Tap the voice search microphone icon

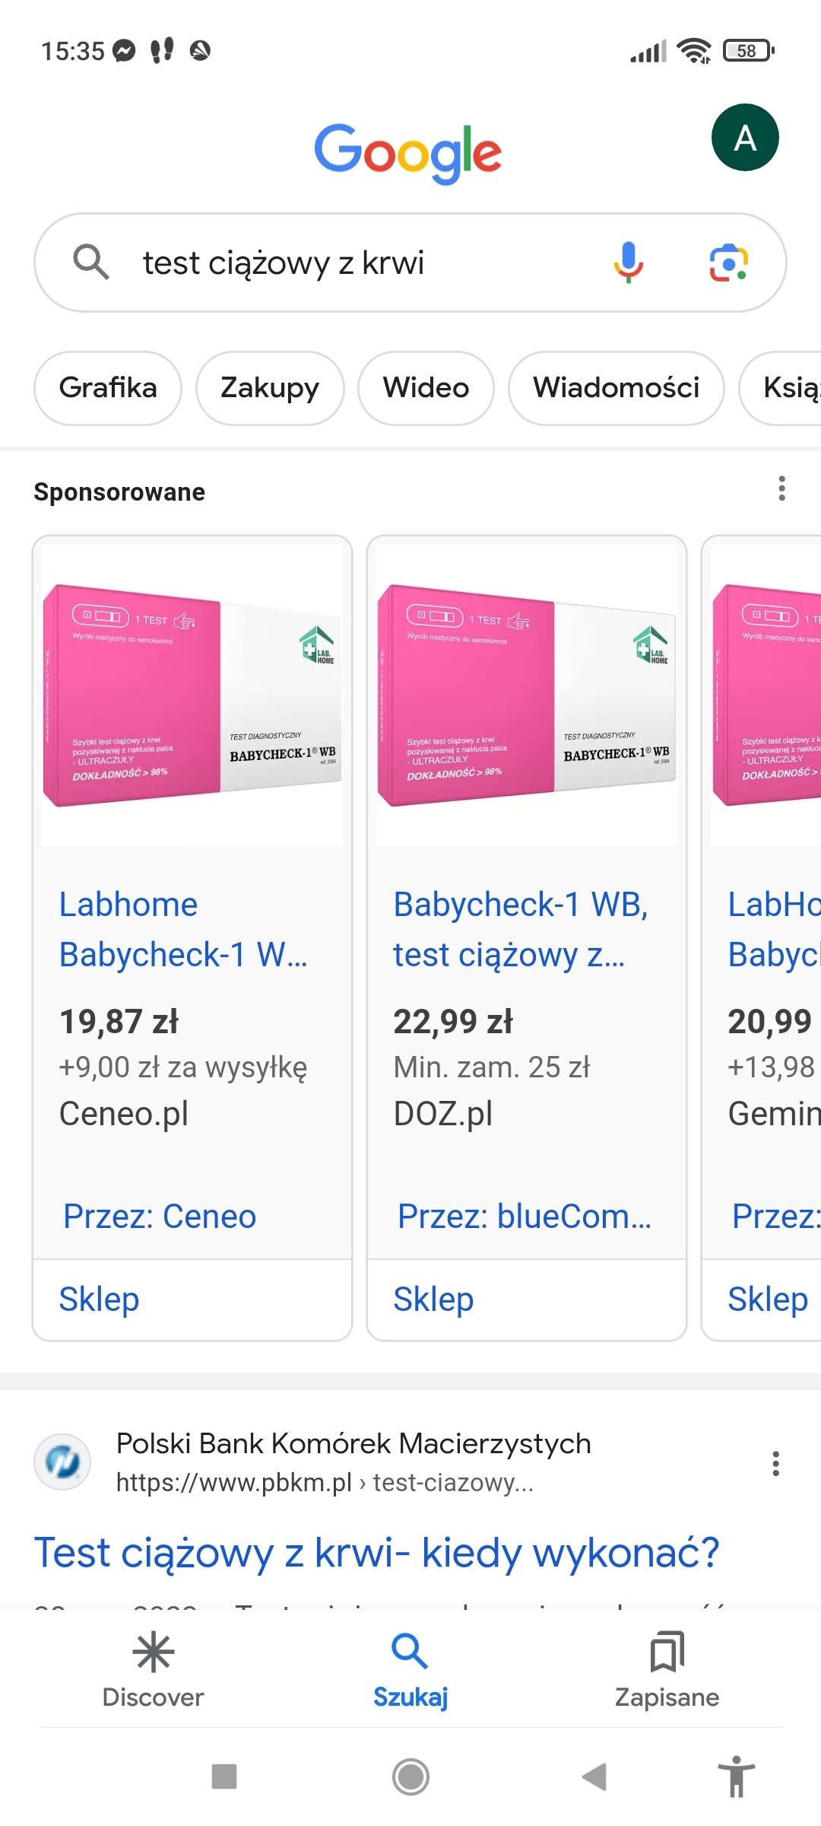(628, 262)
